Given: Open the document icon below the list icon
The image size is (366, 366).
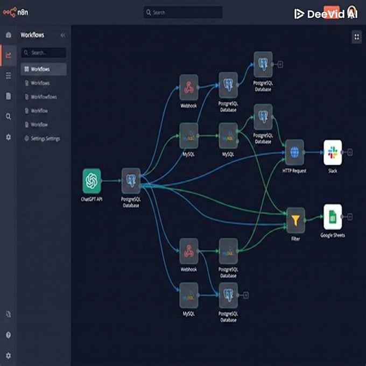Looking at the screenshot, I should 9,96.
